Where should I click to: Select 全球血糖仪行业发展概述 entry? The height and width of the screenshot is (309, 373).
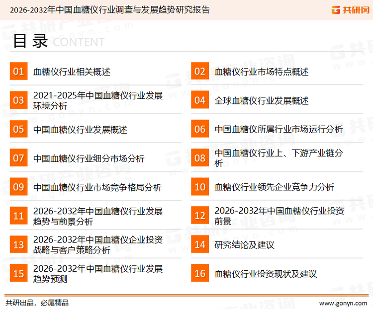coord(262,100)
